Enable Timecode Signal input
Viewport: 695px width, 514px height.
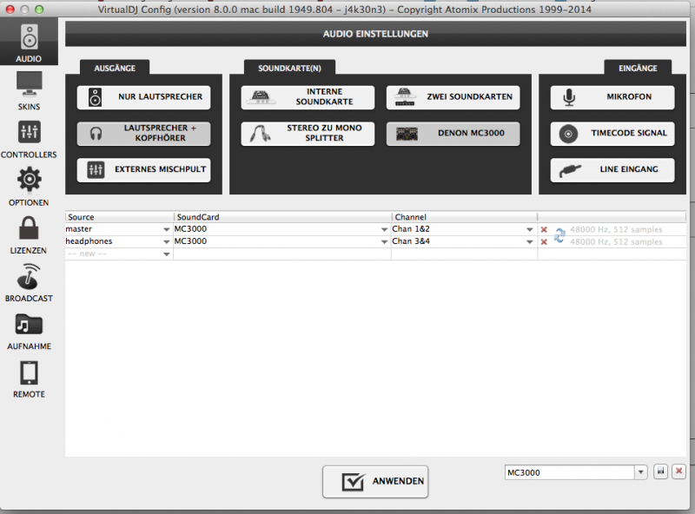coord(612,134)
